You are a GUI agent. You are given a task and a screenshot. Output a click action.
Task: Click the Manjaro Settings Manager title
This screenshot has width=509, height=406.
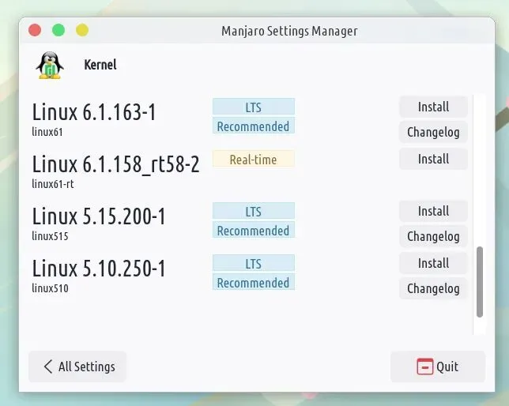289,31
